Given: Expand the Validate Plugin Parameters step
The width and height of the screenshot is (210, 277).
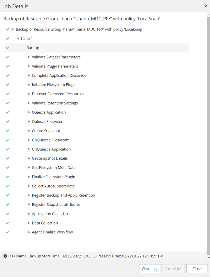Looking at the screenshot, I should pyautogui.click(x=29, y=66).
